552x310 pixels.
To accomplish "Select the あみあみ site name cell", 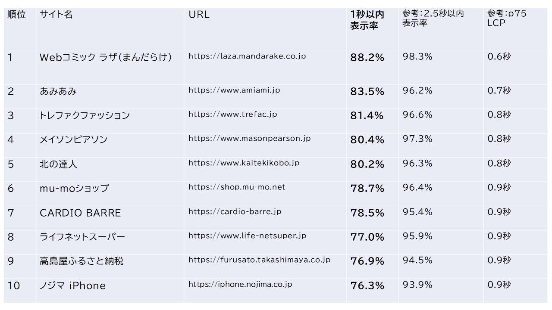I will (58, 91).
